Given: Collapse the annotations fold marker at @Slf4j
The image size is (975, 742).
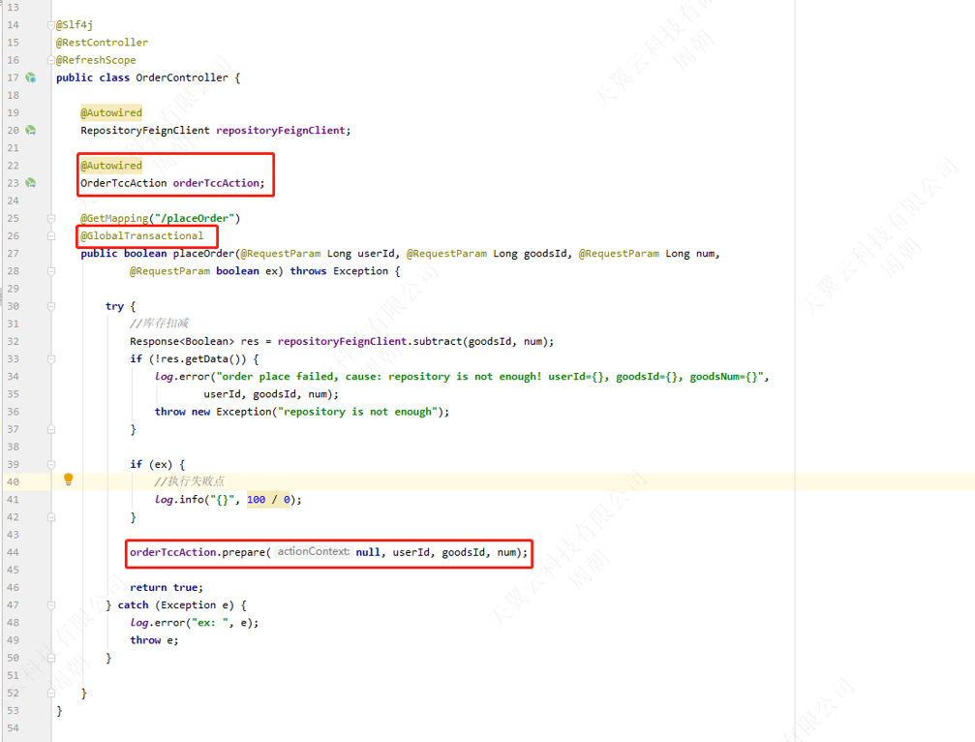Looking at the screenshot, I should pyautogui.click(x=51, y=25).
